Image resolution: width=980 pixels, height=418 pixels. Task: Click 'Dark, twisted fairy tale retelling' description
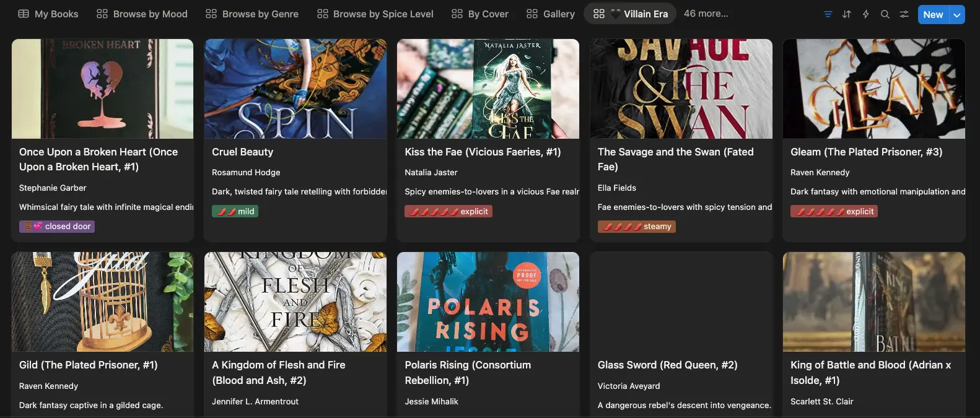[299, 191]
